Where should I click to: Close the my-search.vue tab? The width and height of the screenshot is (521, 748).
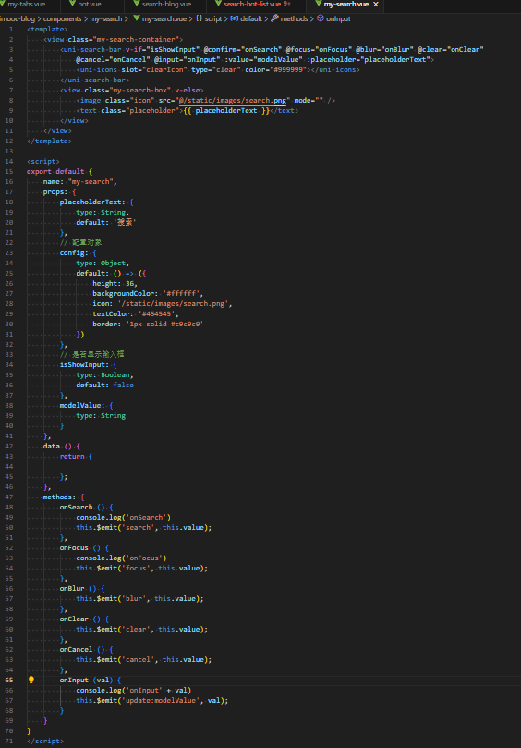pos(376,5)
